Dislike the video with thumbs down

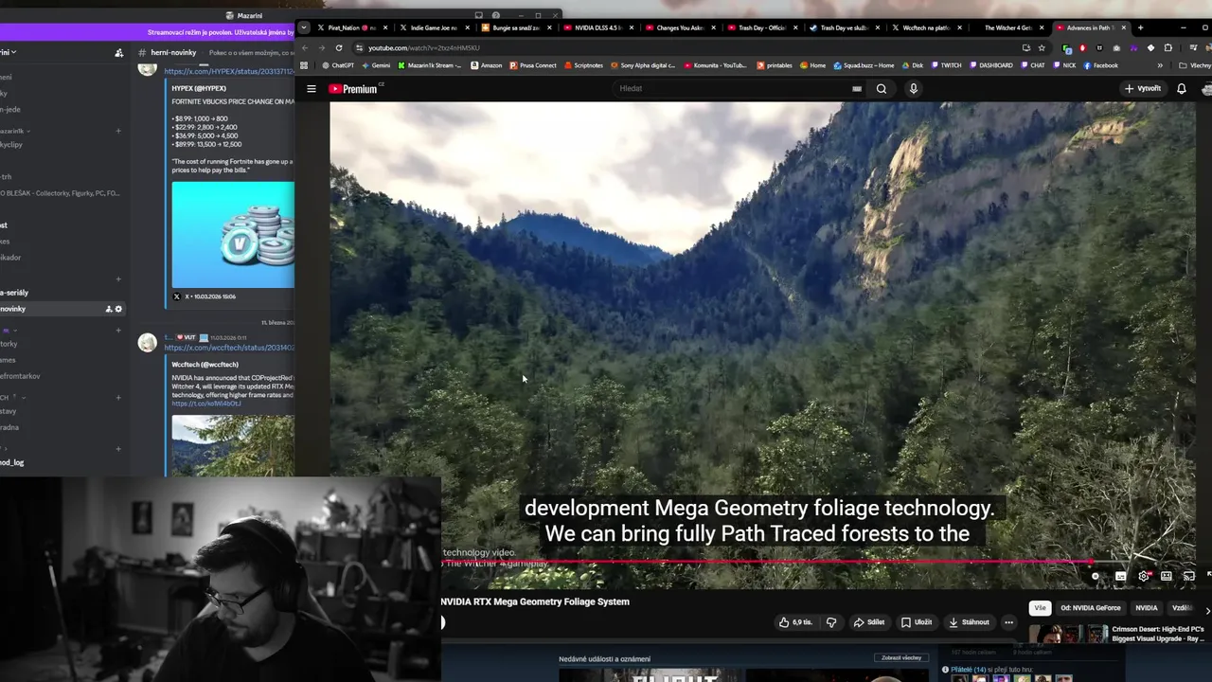[831, 622]
